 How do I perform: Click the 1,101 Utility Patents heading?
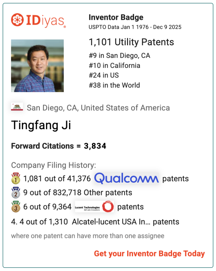pyautogui.click(x=131, y=42)
